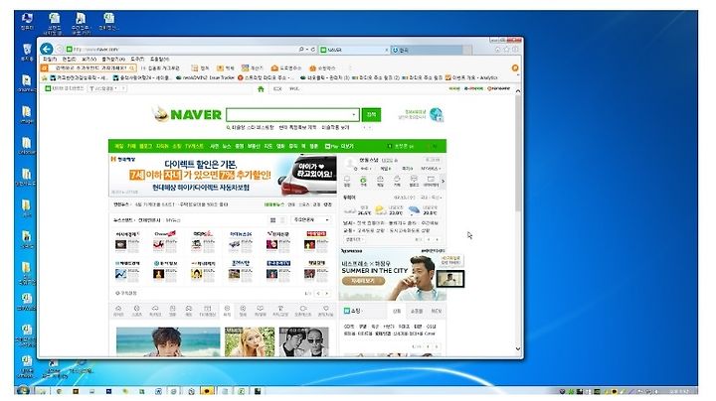
Task: Click the vertical scrollbar thumb
Action: (x=518, y=153)
